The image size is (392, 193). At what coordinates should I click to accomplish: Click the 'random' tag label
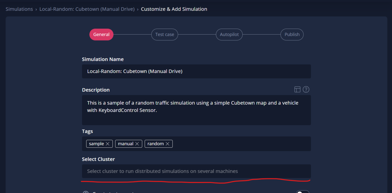pyautogui.click(x=155, y=144)
